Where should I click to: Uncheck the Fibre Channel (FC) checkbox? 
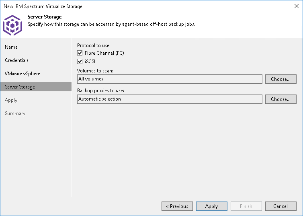pyautogui.click(x=80, y=53)
